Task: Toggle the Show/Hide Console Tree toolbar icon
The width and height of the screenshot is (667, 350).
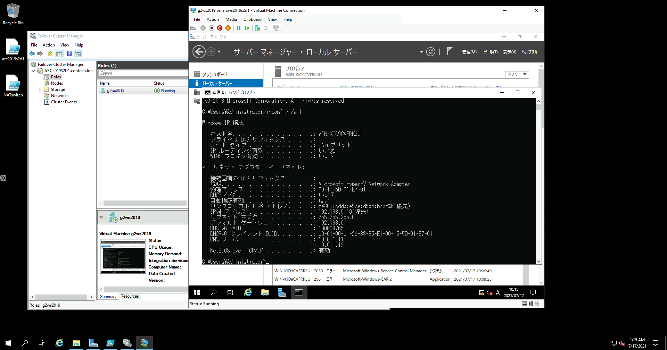Action: (59, 54)
